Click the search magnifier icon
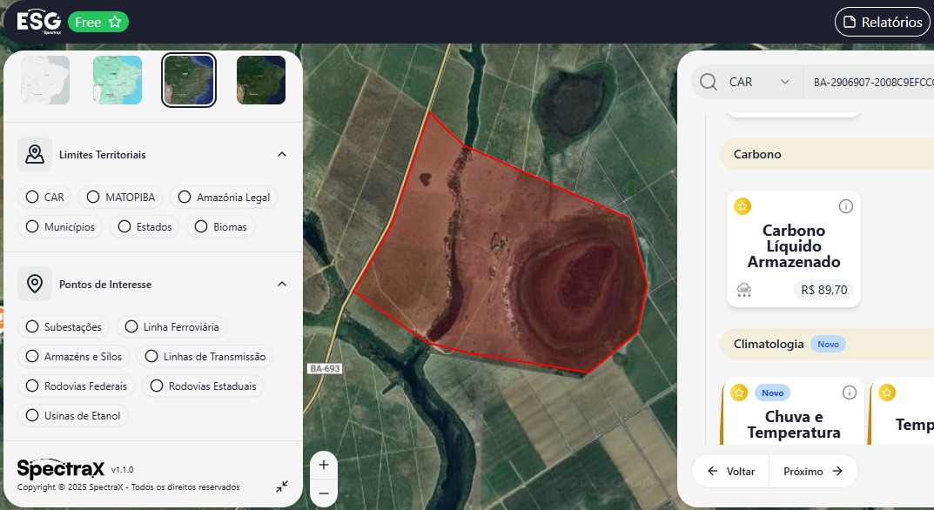 coord(709,82)
